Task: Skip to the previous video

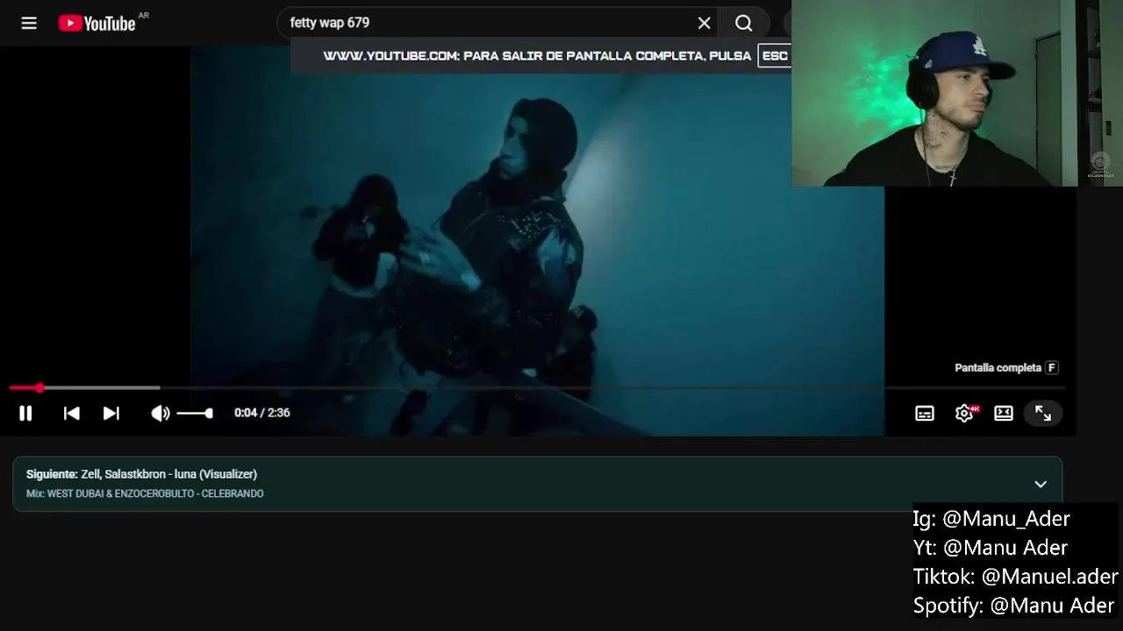Action: [72, 414]
